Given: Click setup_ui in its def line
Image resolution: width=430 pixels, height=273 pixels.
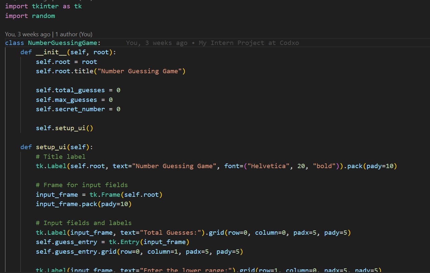Looking at the screenshot, I should [x=51, y=147].
